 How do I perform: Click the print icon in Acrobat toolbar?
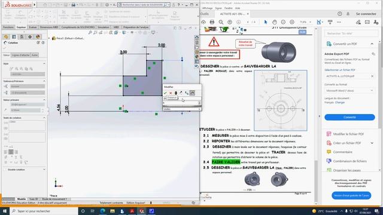click(212, 22)
